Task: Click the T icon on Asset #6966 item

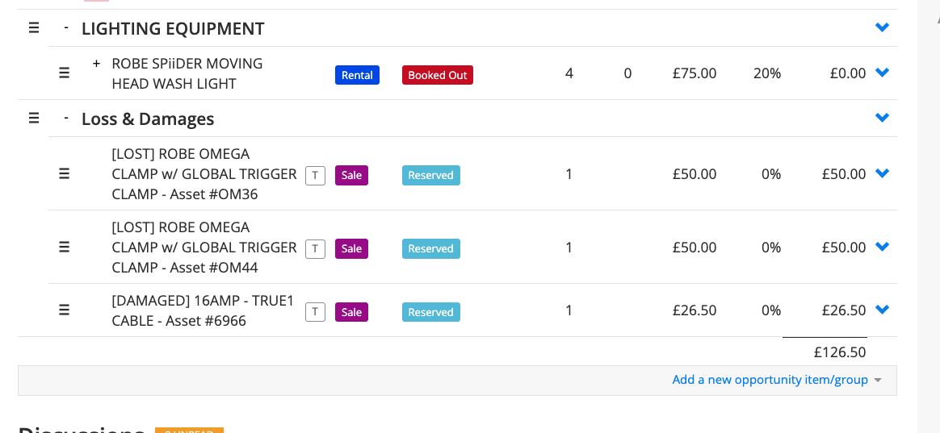Action: (x=315, y=312)
